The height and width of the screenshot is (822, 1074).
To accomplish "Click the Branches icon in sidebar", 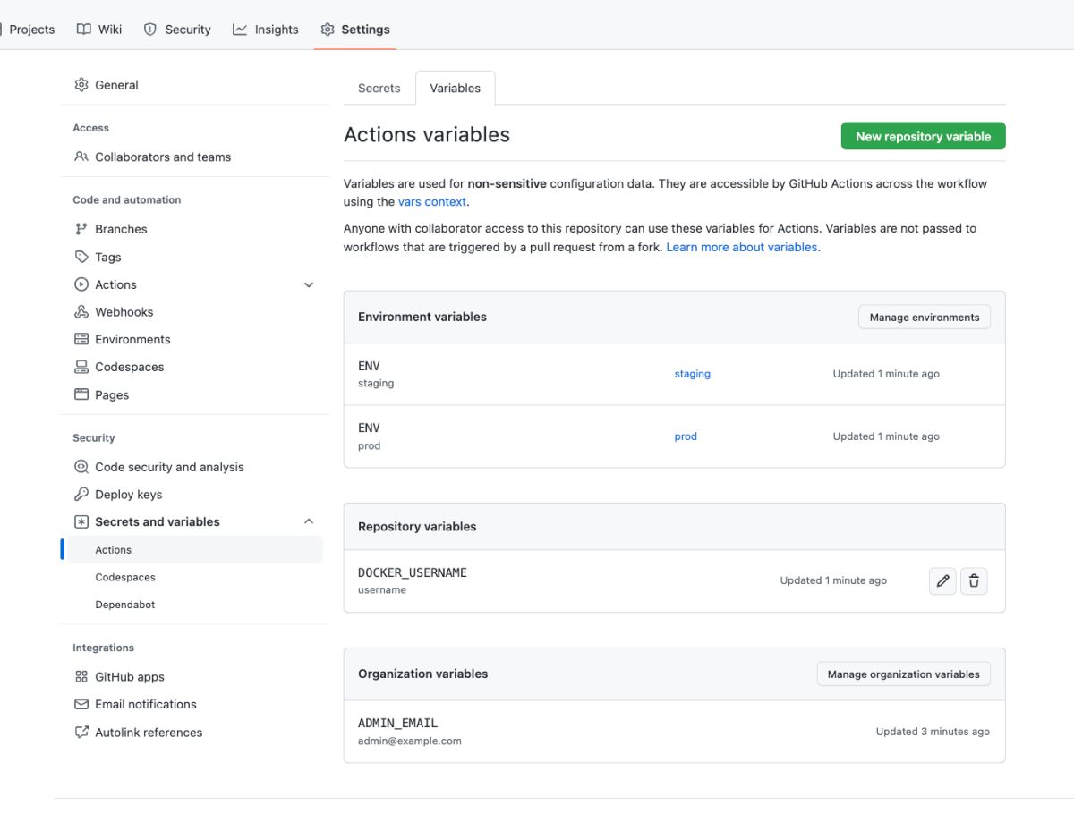I will click(81, 229).
